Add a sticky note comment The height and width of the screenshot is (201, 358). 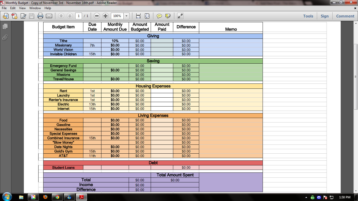point(159,16)
